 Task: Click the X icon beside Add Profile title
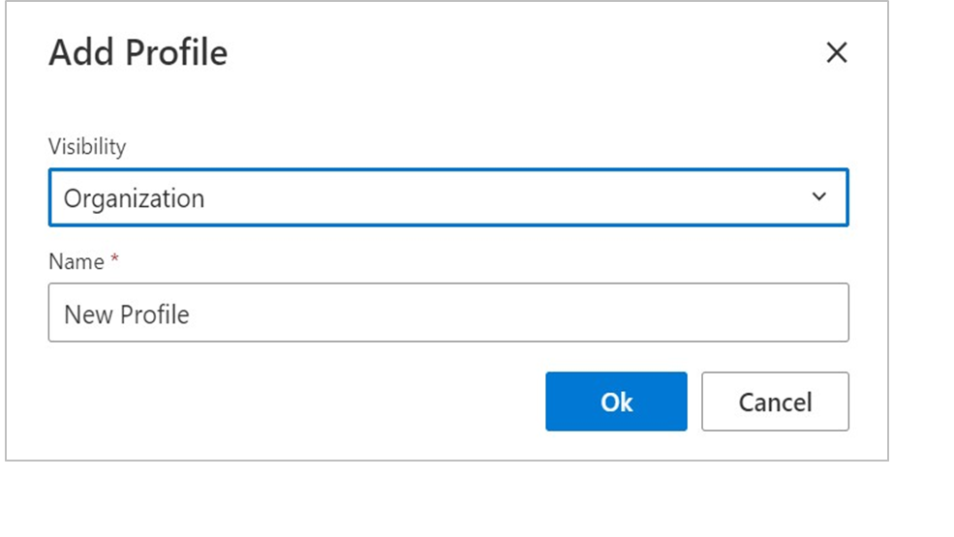[x=837, y=52]
